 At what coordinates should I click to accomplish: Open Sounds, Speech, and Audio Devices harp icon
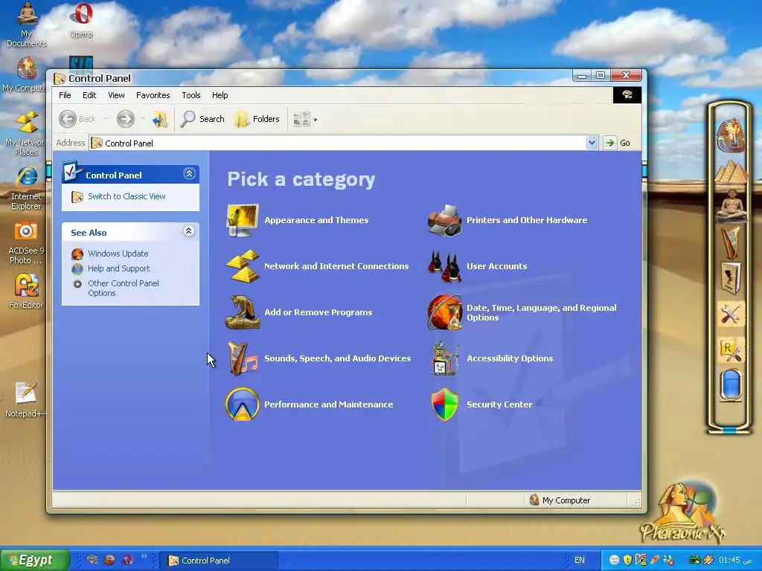(x=242, y=358)
